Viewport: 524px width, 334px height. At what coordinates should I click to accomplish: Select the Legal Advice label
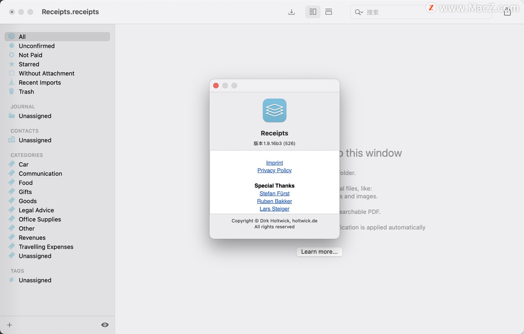tap(36, 210)
